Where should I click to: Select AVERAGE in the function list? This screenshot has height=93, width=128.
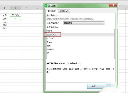click(x=80, y=35)
